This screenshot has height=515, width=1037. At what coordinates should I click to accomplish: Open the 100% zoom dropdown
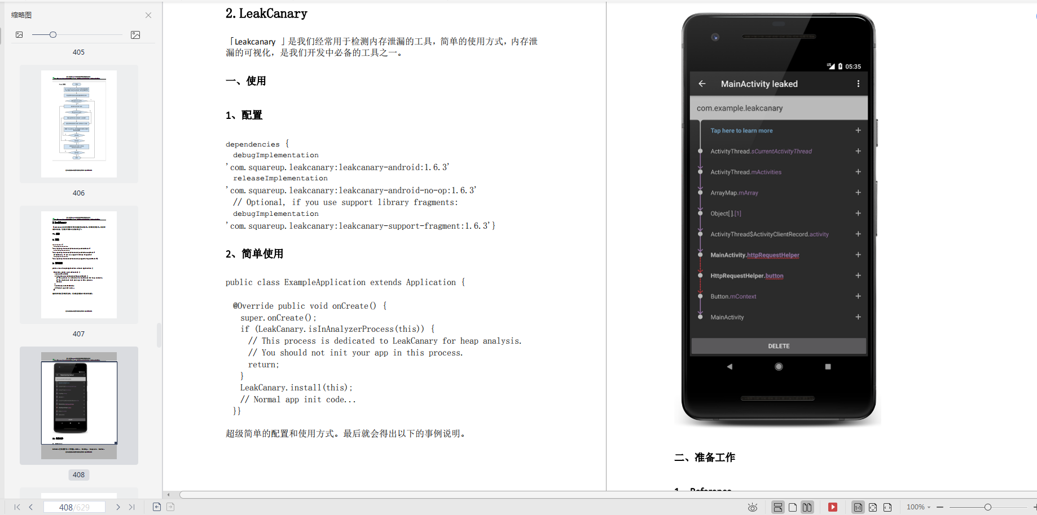click(x=919, y=507)
